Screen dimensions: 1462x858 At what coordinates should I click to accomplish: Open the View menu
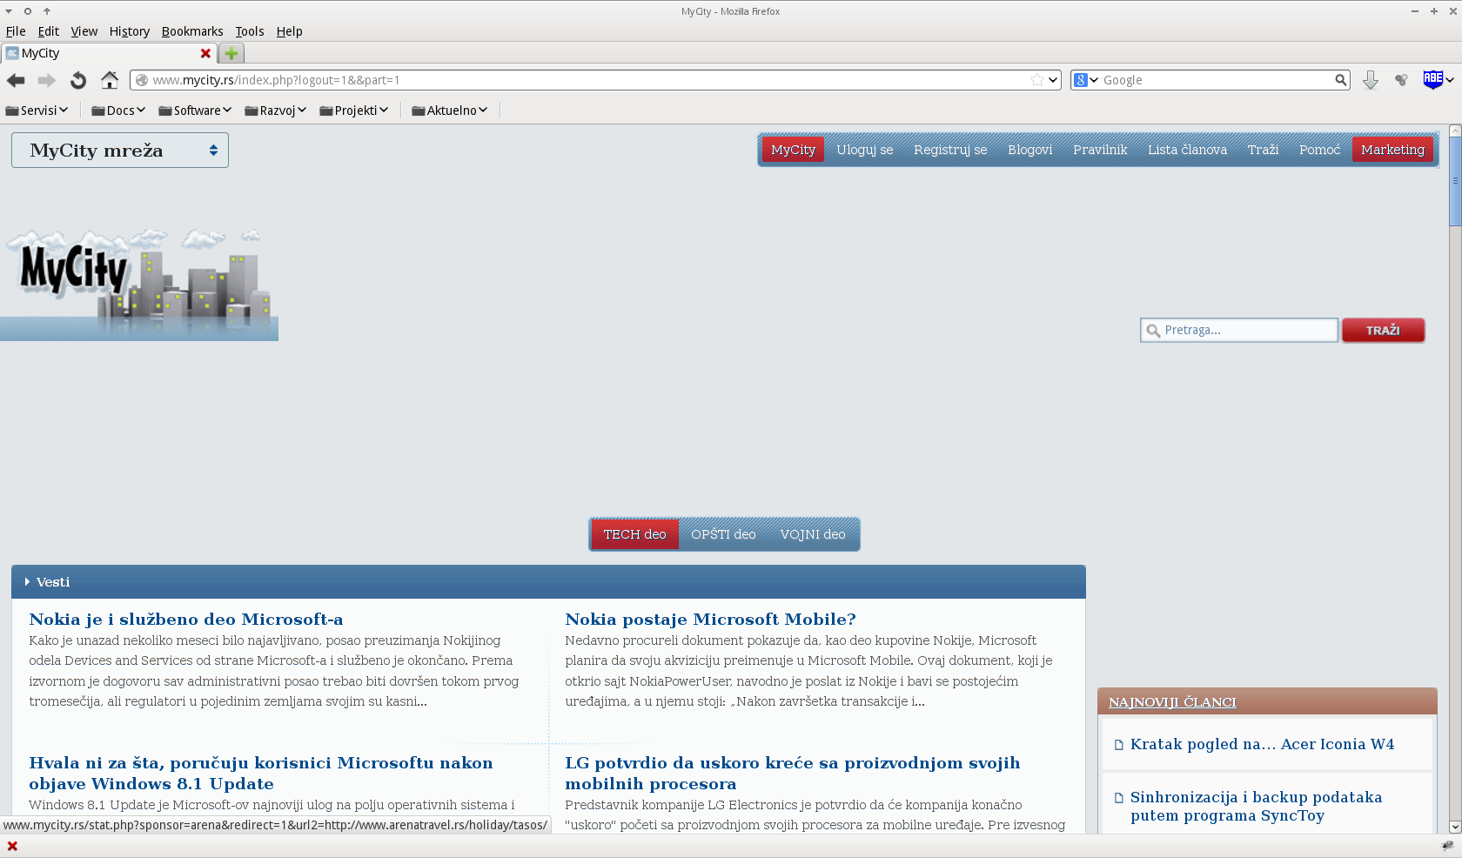[x=84, y=31]
